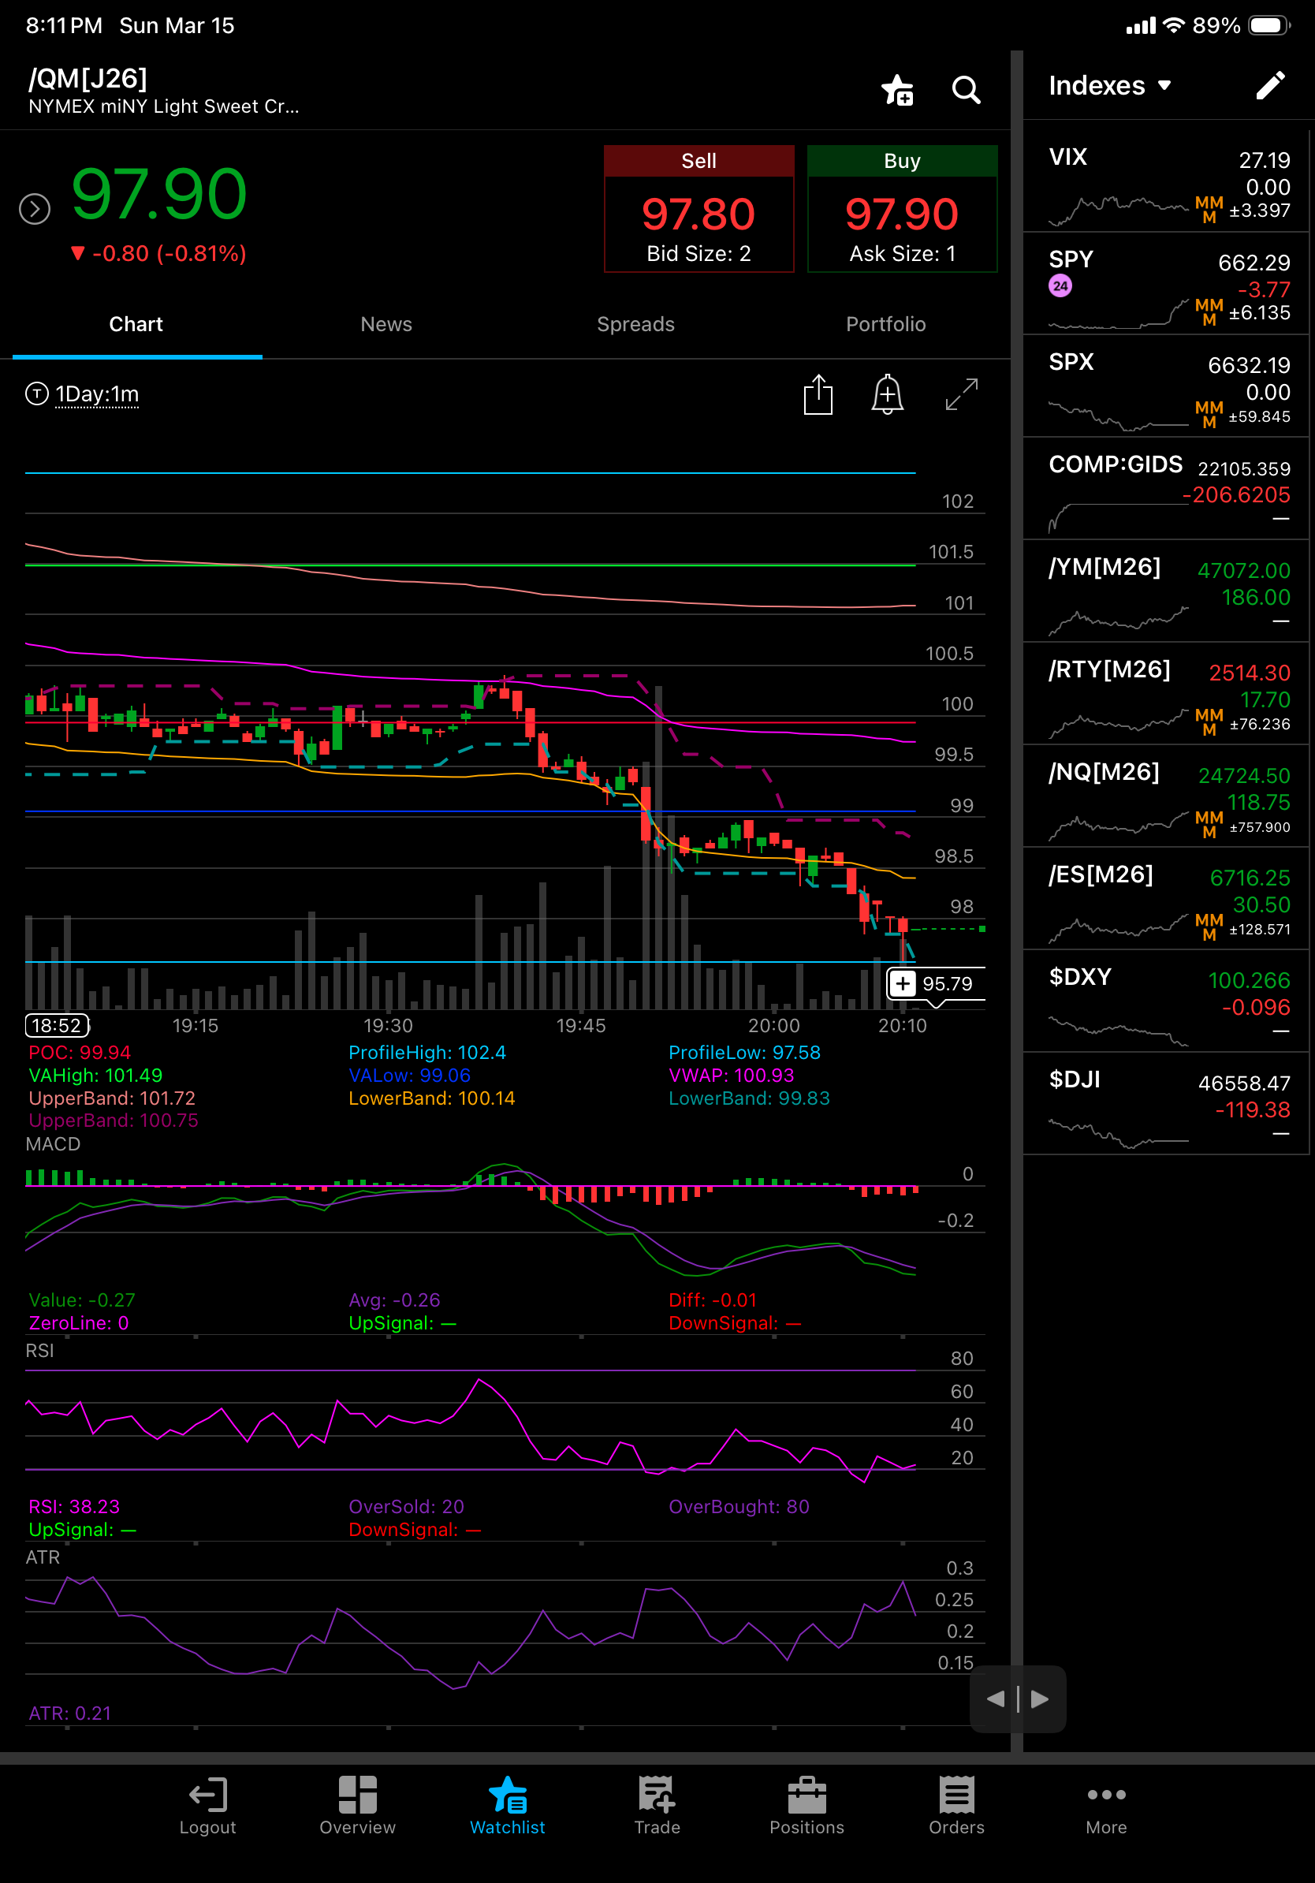Image resolution: width=1315 pixels, height=1883 pixels.
Task: Open the Trade ticket section
Action: [x=657, y=1805]
